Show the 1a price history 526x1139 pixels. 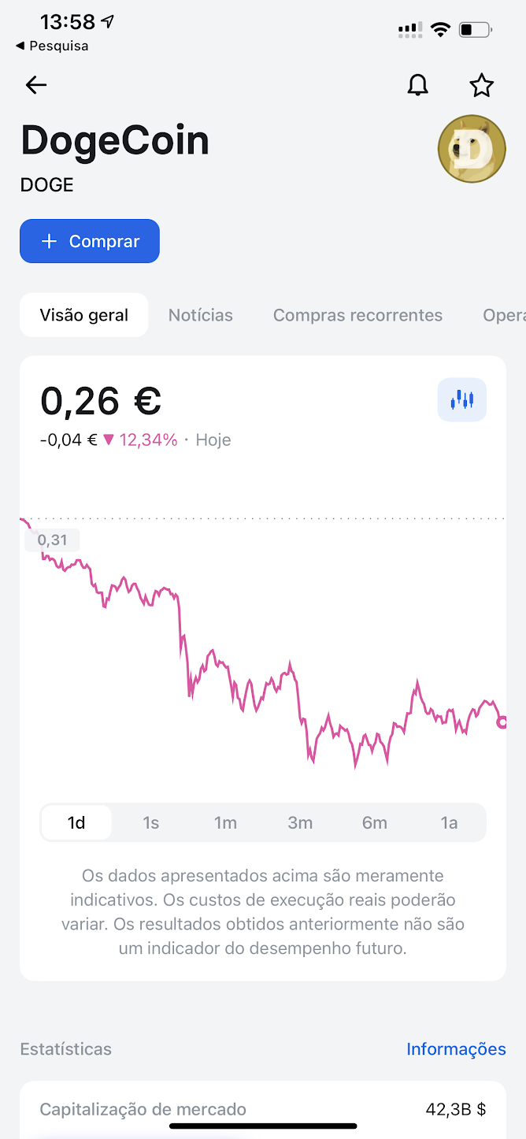[x=449, y=823]
